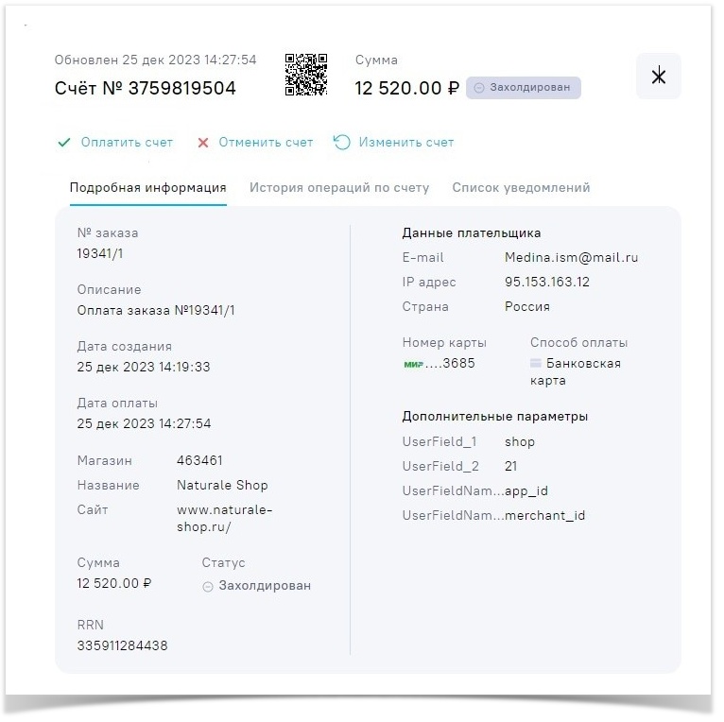Click payer email Medina.ism@mail.ru
The image size is (724, 722).
pyautogui.click(x=571, y=257)
